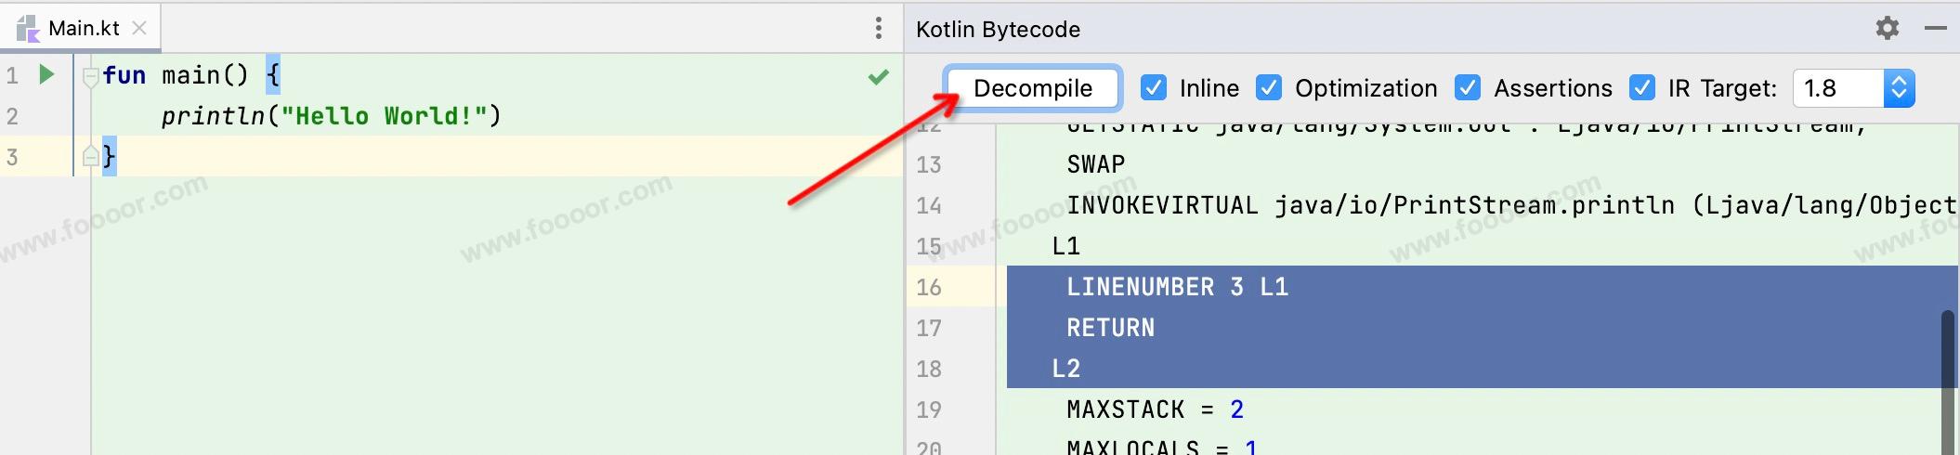Click the Kotlin file icon on Main.kt tab

click(27, 29)
